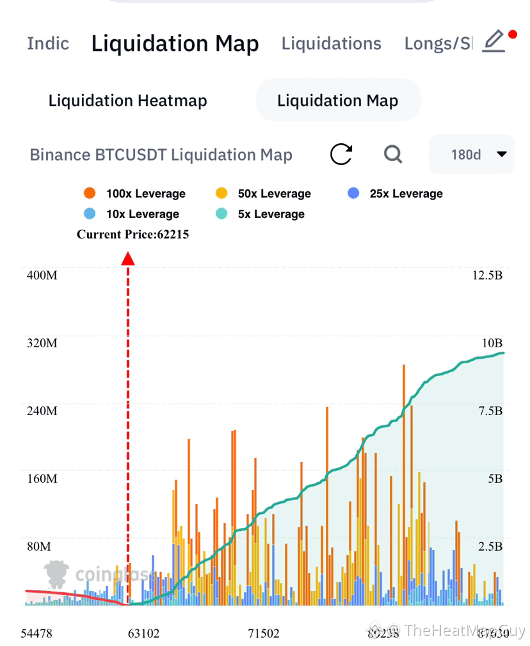Click the 10B right axis label
This screenshot has width=530, height=646.
coord(492,343)
